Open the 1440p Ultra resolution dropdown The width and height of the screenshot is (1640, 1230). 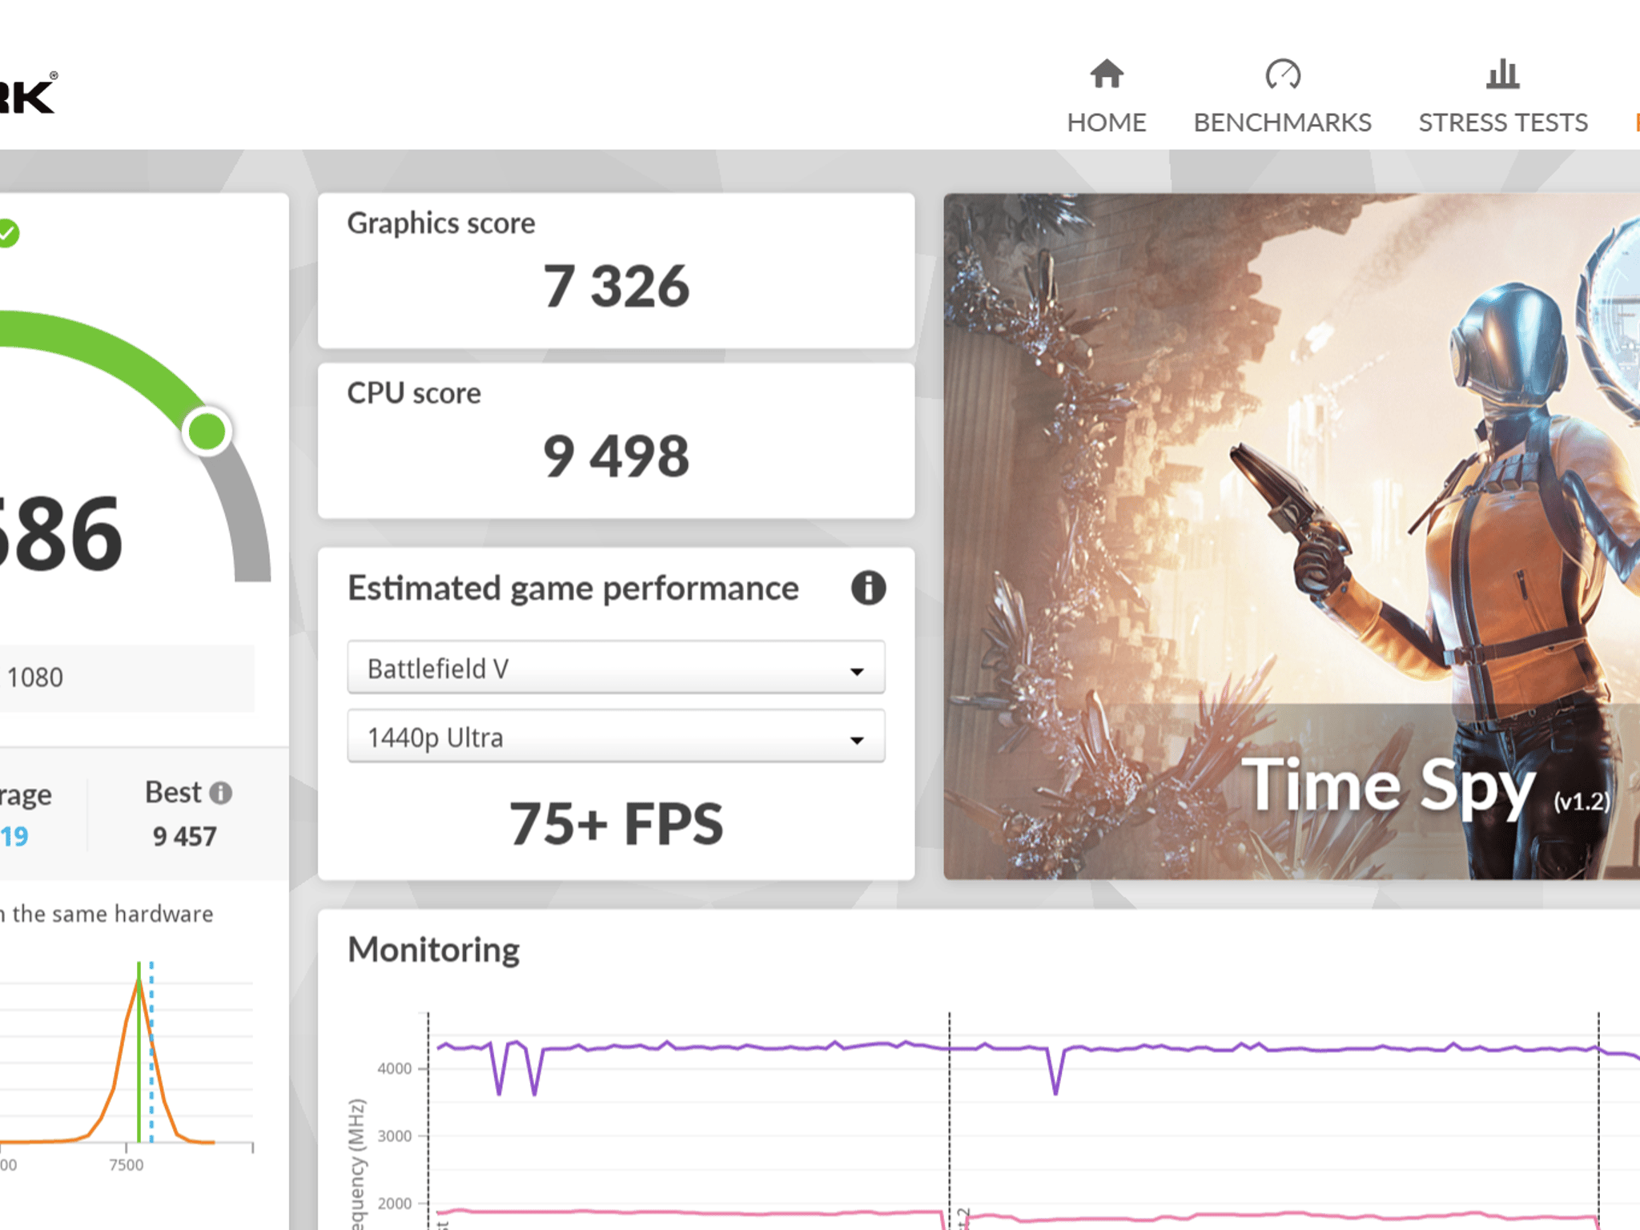click(x=616, y=737)
